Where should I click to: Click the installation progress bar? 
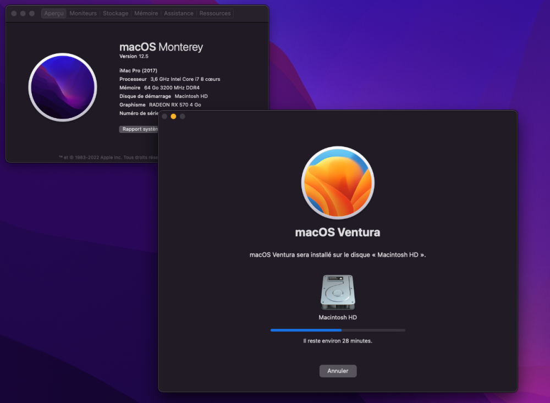(x=338, y=330)
